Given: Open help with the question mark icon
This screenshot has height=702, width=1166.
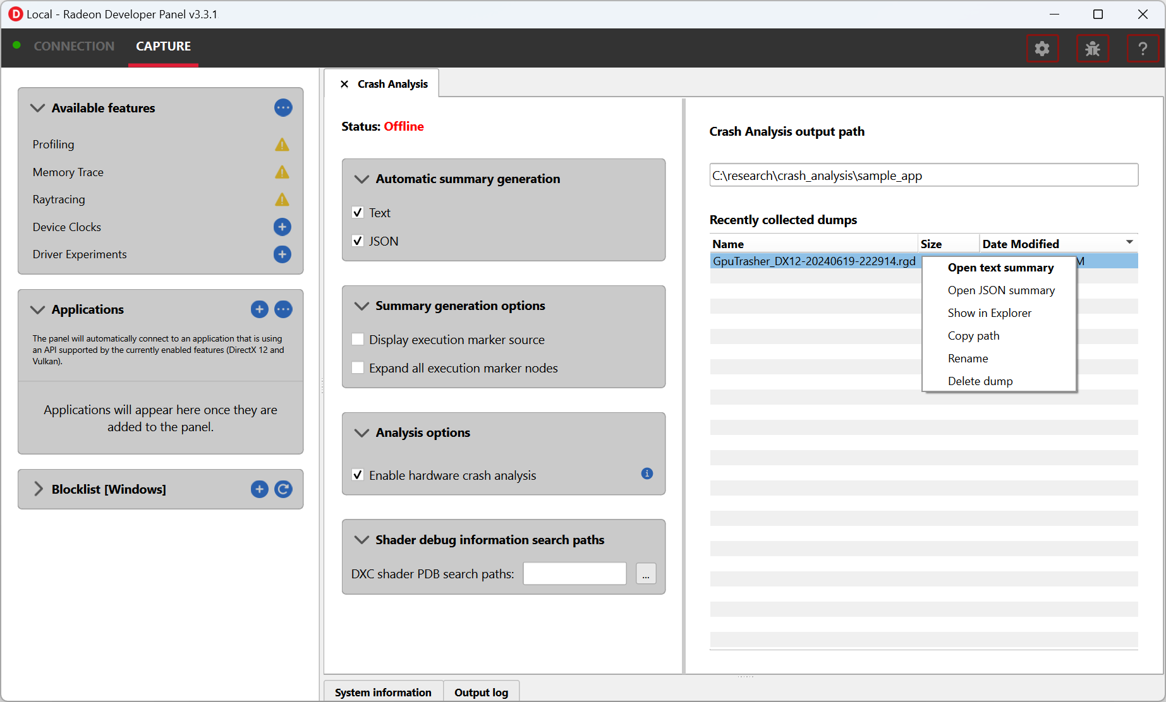Looking at the screenshot, I should pos(1143,49).
